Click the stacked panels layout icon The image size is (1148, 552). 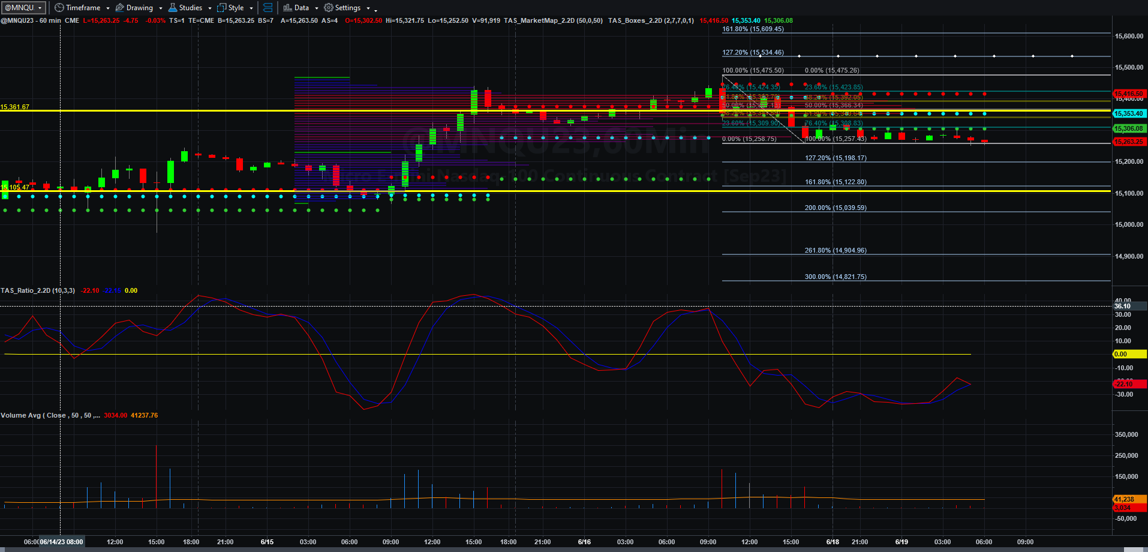click(268, 8)
